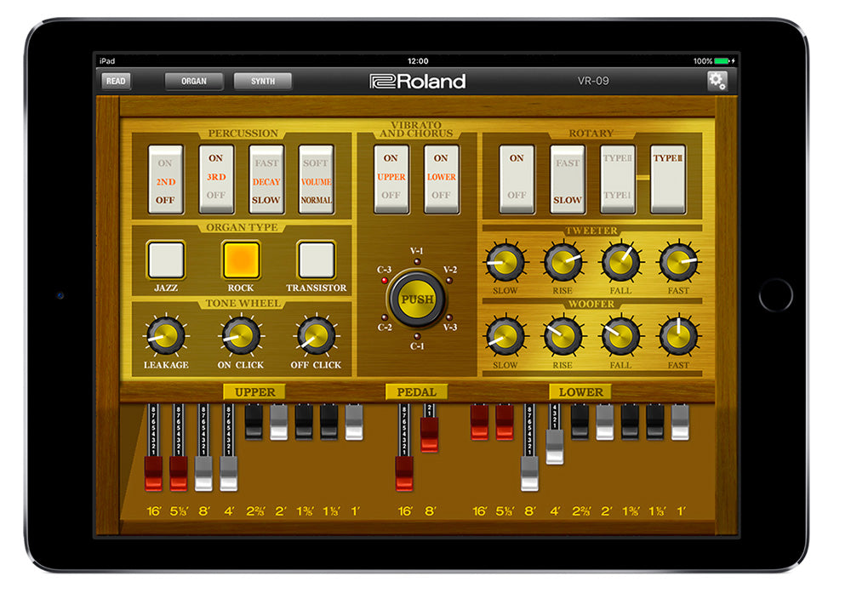Click the Upper 1' drawbar

coord(354,421)
